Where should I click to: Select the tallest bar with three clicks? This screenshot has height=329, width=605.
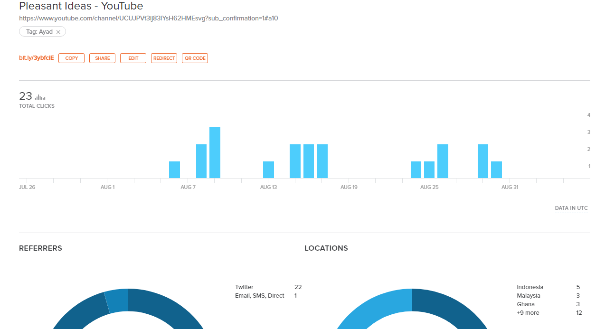[215, 153]
